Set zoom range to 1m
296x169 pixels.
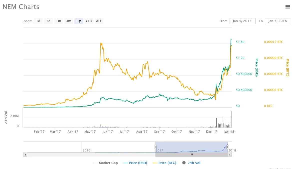point(58,21)
